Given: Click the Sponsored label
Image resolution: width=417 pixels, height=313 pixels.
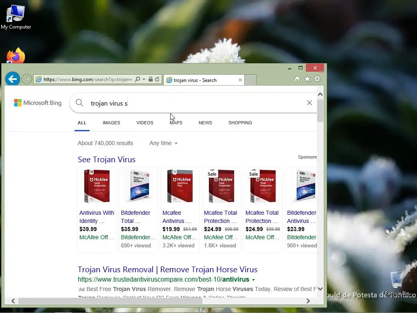Looking at the screenshot, I should pos(307,157).
